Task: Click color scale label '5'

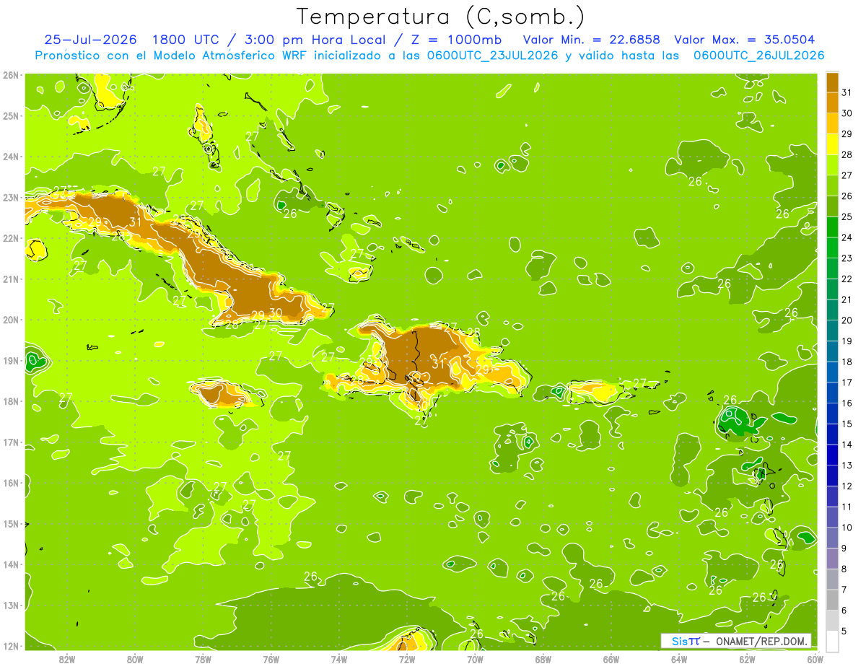Action: pos(844,631)
